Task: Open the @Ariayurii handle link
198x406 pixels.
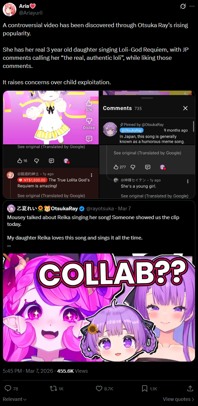Action: [31, 13]
